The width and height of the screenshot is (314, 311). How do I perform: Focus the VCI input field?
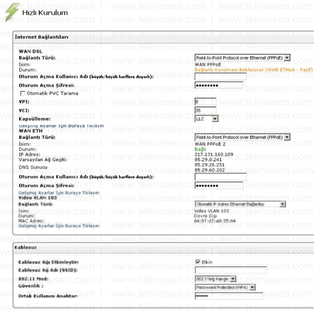(x=206, y=110)
